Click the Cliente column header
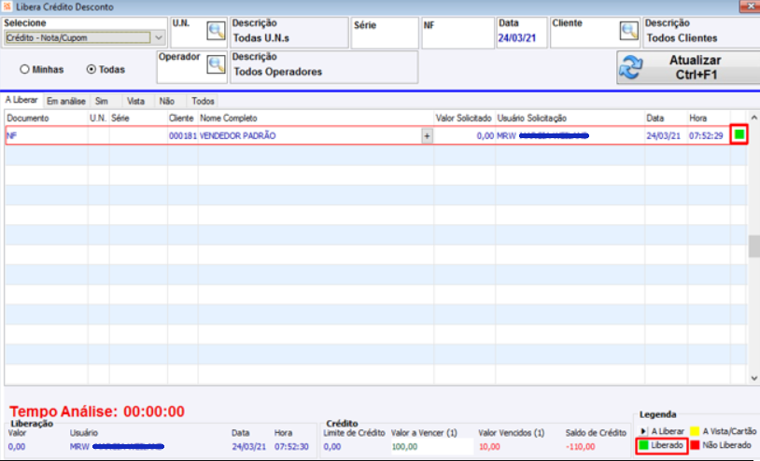Image resolution: width=760 pixels, height=461 pixels. [x=182, y=119]
